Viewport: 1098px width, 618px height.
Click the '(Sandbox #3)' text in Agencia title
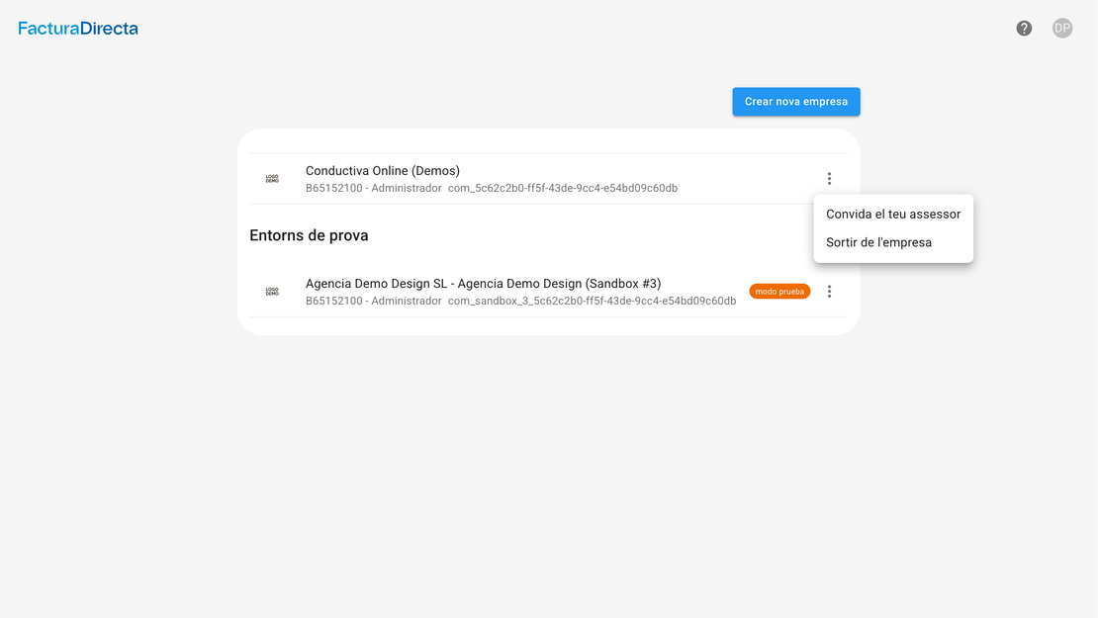(623, 284)
